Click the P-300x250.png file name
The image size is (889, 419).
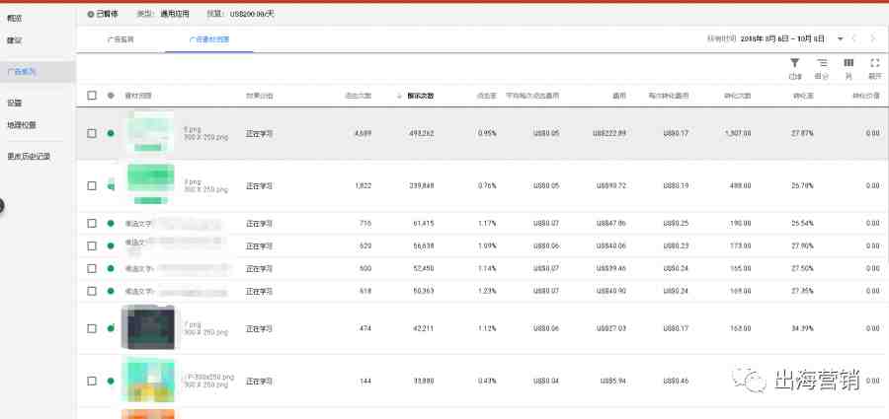point(208,377)
